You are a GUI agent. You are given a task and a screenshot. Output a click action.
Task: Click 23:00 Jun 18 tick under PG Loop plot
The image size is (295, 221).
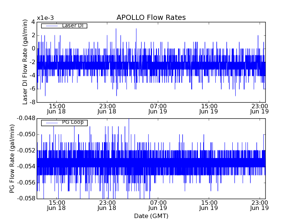click(107, 205)
